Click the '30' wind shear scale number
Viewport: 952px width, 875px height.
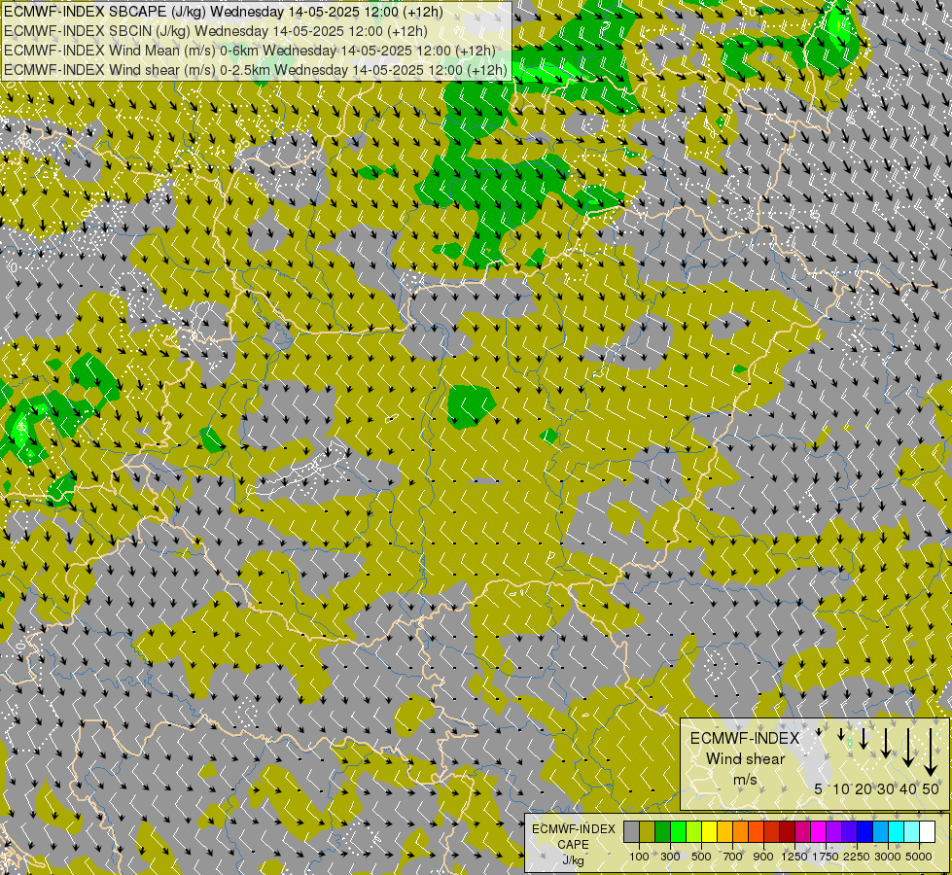pyautogui.click(x=886, y=789)
